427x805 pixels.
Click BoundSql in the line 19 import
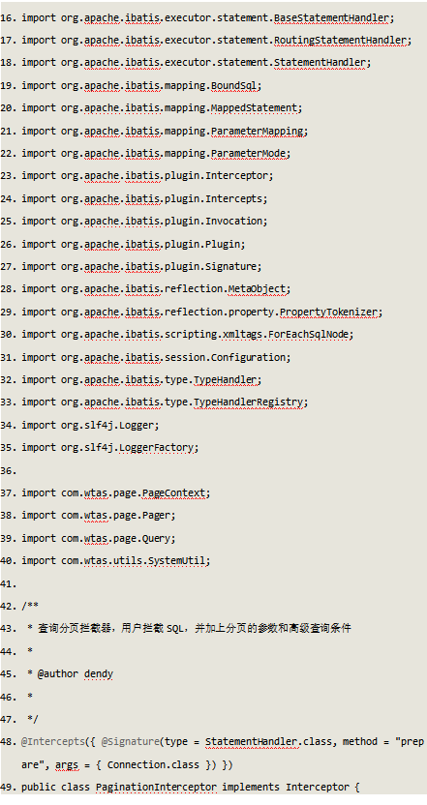click(233, 86)
